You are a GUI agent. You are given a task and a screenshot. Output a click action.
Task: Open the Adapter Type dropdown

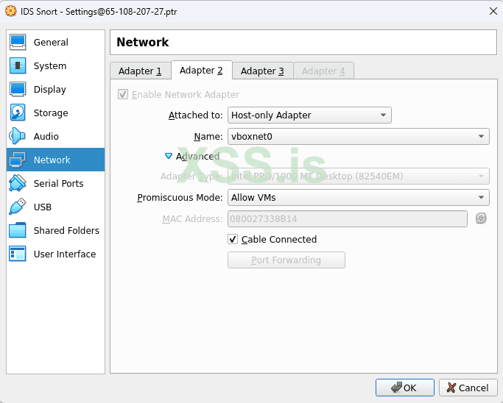tap(359, 176)
